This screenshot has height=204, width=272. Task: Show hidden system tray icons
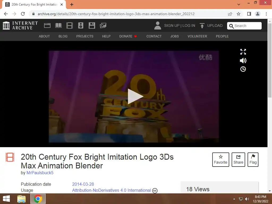pyautogui.click(x=234, y=199)
